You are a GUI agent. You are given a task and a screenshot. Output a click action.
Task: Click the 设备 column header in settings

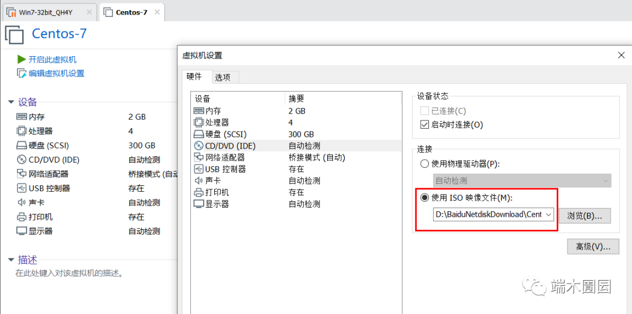pyautogui.click(x=238, y=99)
